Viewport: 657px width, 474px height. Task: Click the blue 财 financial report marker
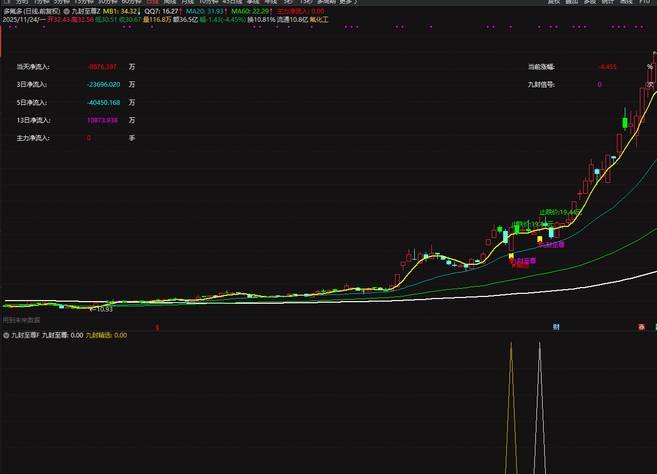tap(556, 327)
